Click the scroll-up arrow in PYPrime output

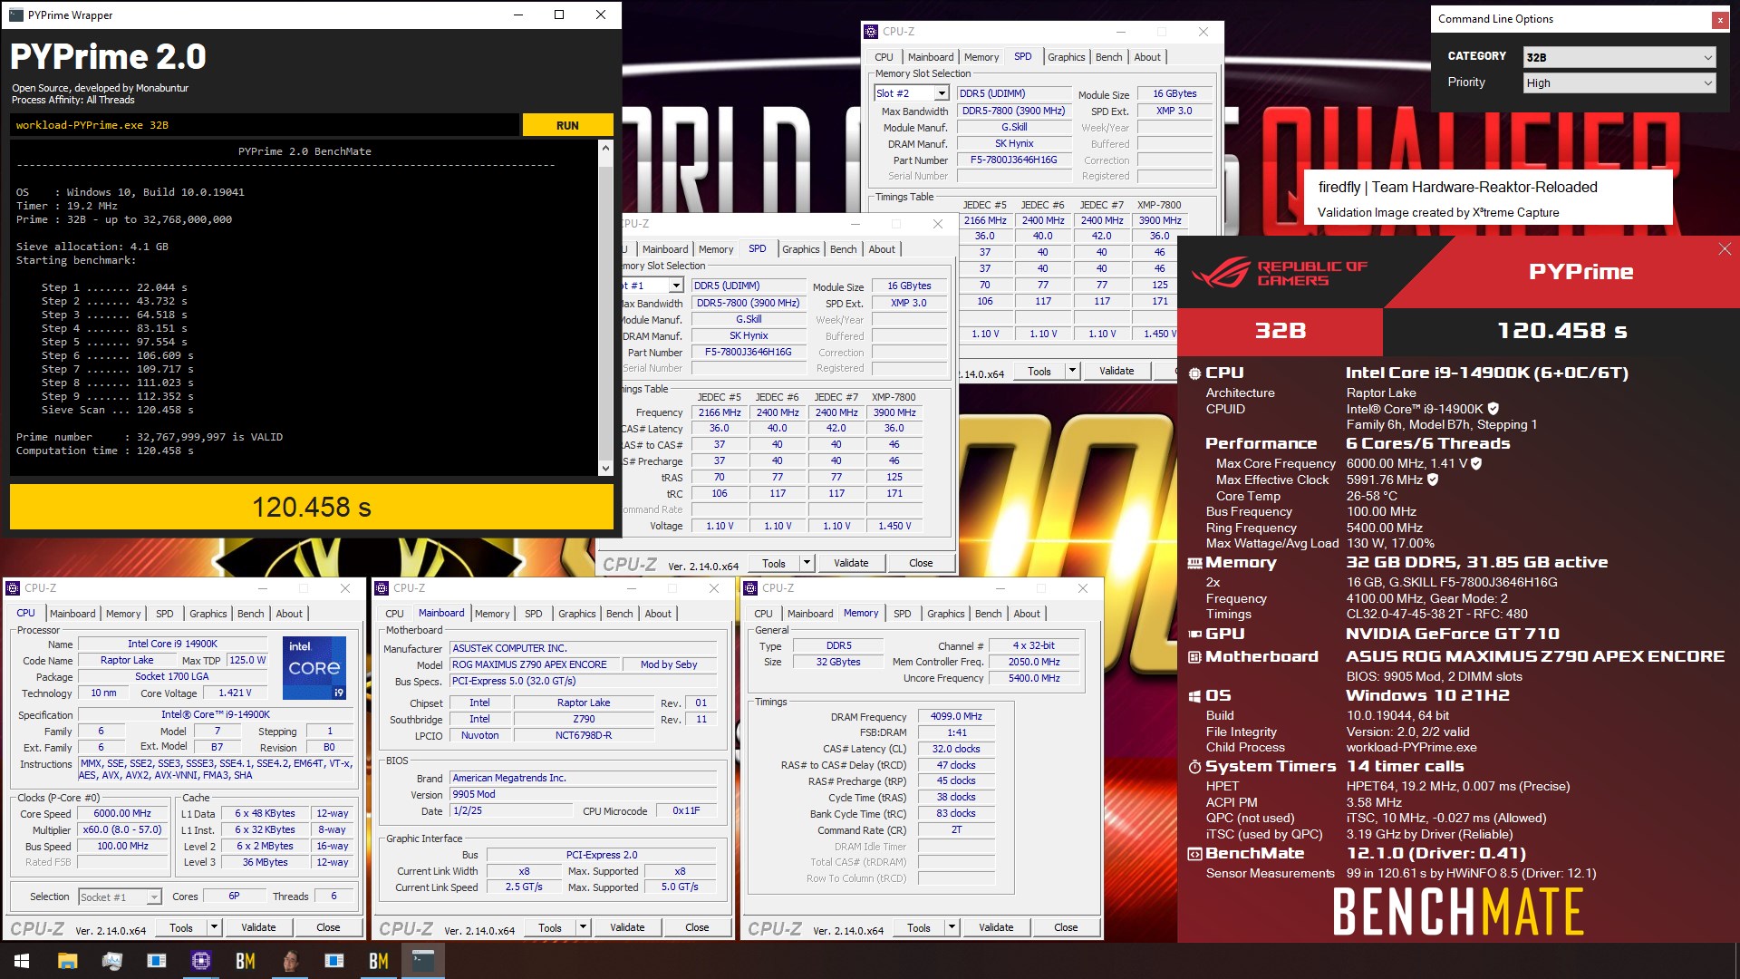[605, 148]
